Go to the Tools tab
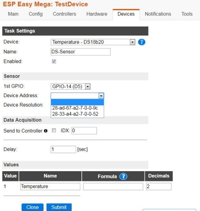 coord(187,14)
